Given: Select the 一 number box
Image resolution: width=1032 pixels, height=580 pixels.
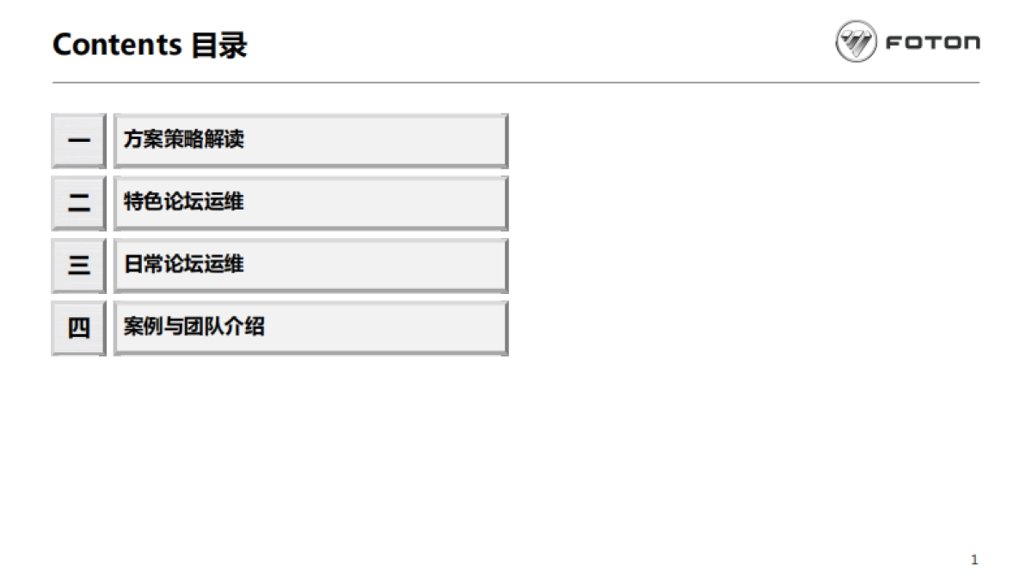Looking at the screenshot, I should (78, 140).
